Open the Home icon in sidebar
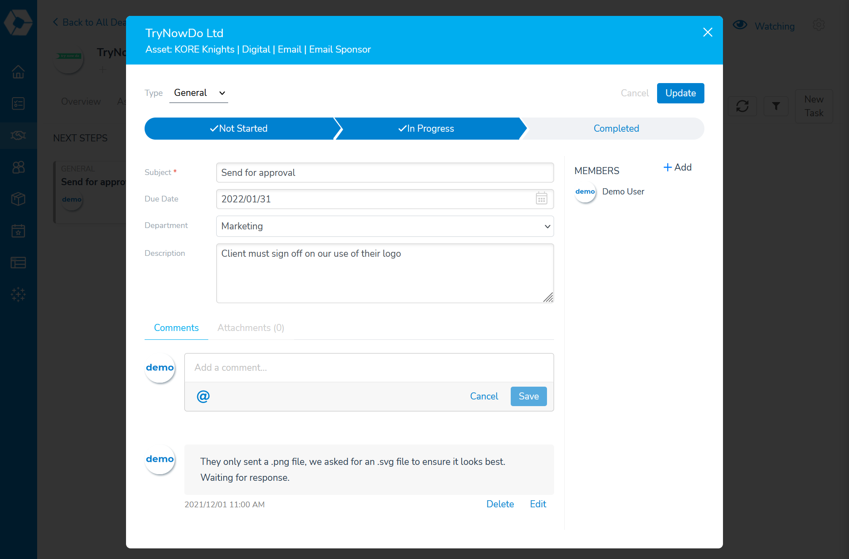Image resolution: width=849 pixels, height=559 pixels. pyautogui.click(x=18, y=72)
